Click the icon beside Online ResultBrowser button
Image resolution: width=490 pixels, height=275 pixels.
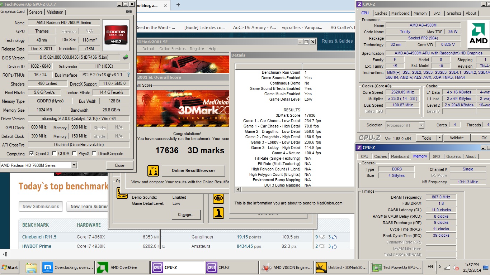153,170
